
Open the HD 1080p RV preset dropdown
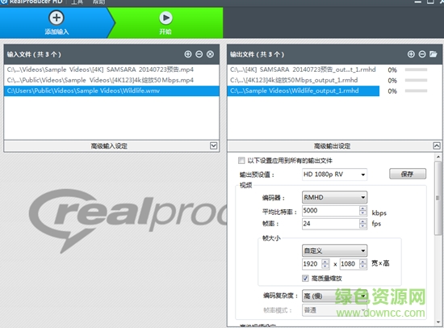(334, 175)
